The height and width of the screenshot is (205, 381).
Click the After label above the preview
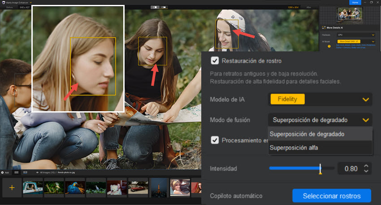[308, 8]
